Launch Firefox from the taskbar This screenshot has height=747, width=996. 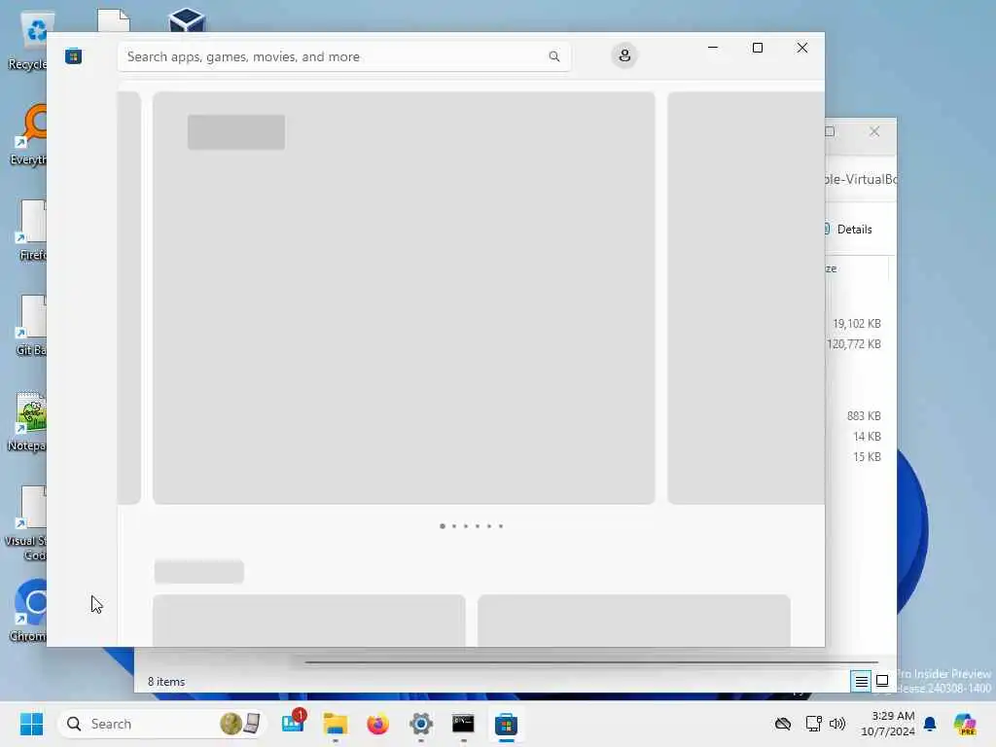(x=378, y=724)
